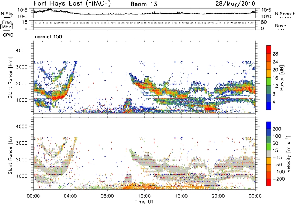Click the 'Power [dB]' colorbar title

281,78
